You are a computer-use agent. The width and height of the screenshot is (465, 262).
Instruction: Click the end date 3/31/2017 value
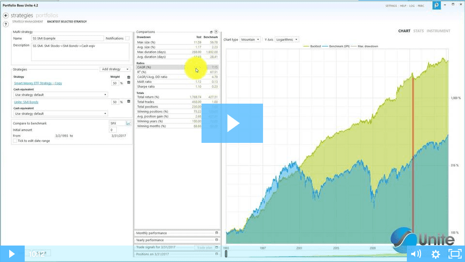(x=119, y=136)
